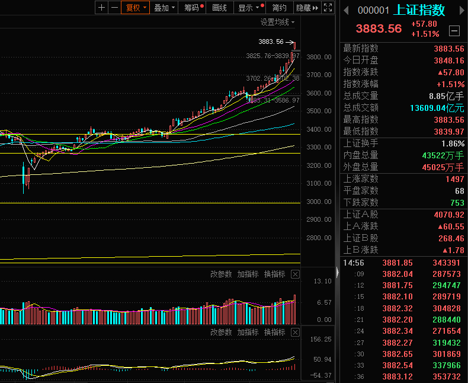Zoom out chart with minus button

114,8
